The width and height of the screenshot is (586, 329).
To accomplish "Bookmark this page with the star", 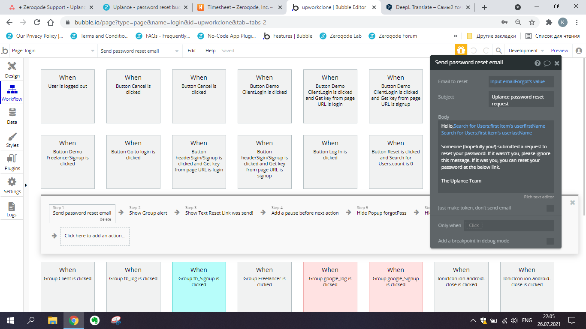I will click(532, 22).
